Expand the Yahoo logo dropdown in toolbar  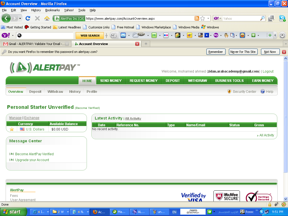(x=13, y=35)
